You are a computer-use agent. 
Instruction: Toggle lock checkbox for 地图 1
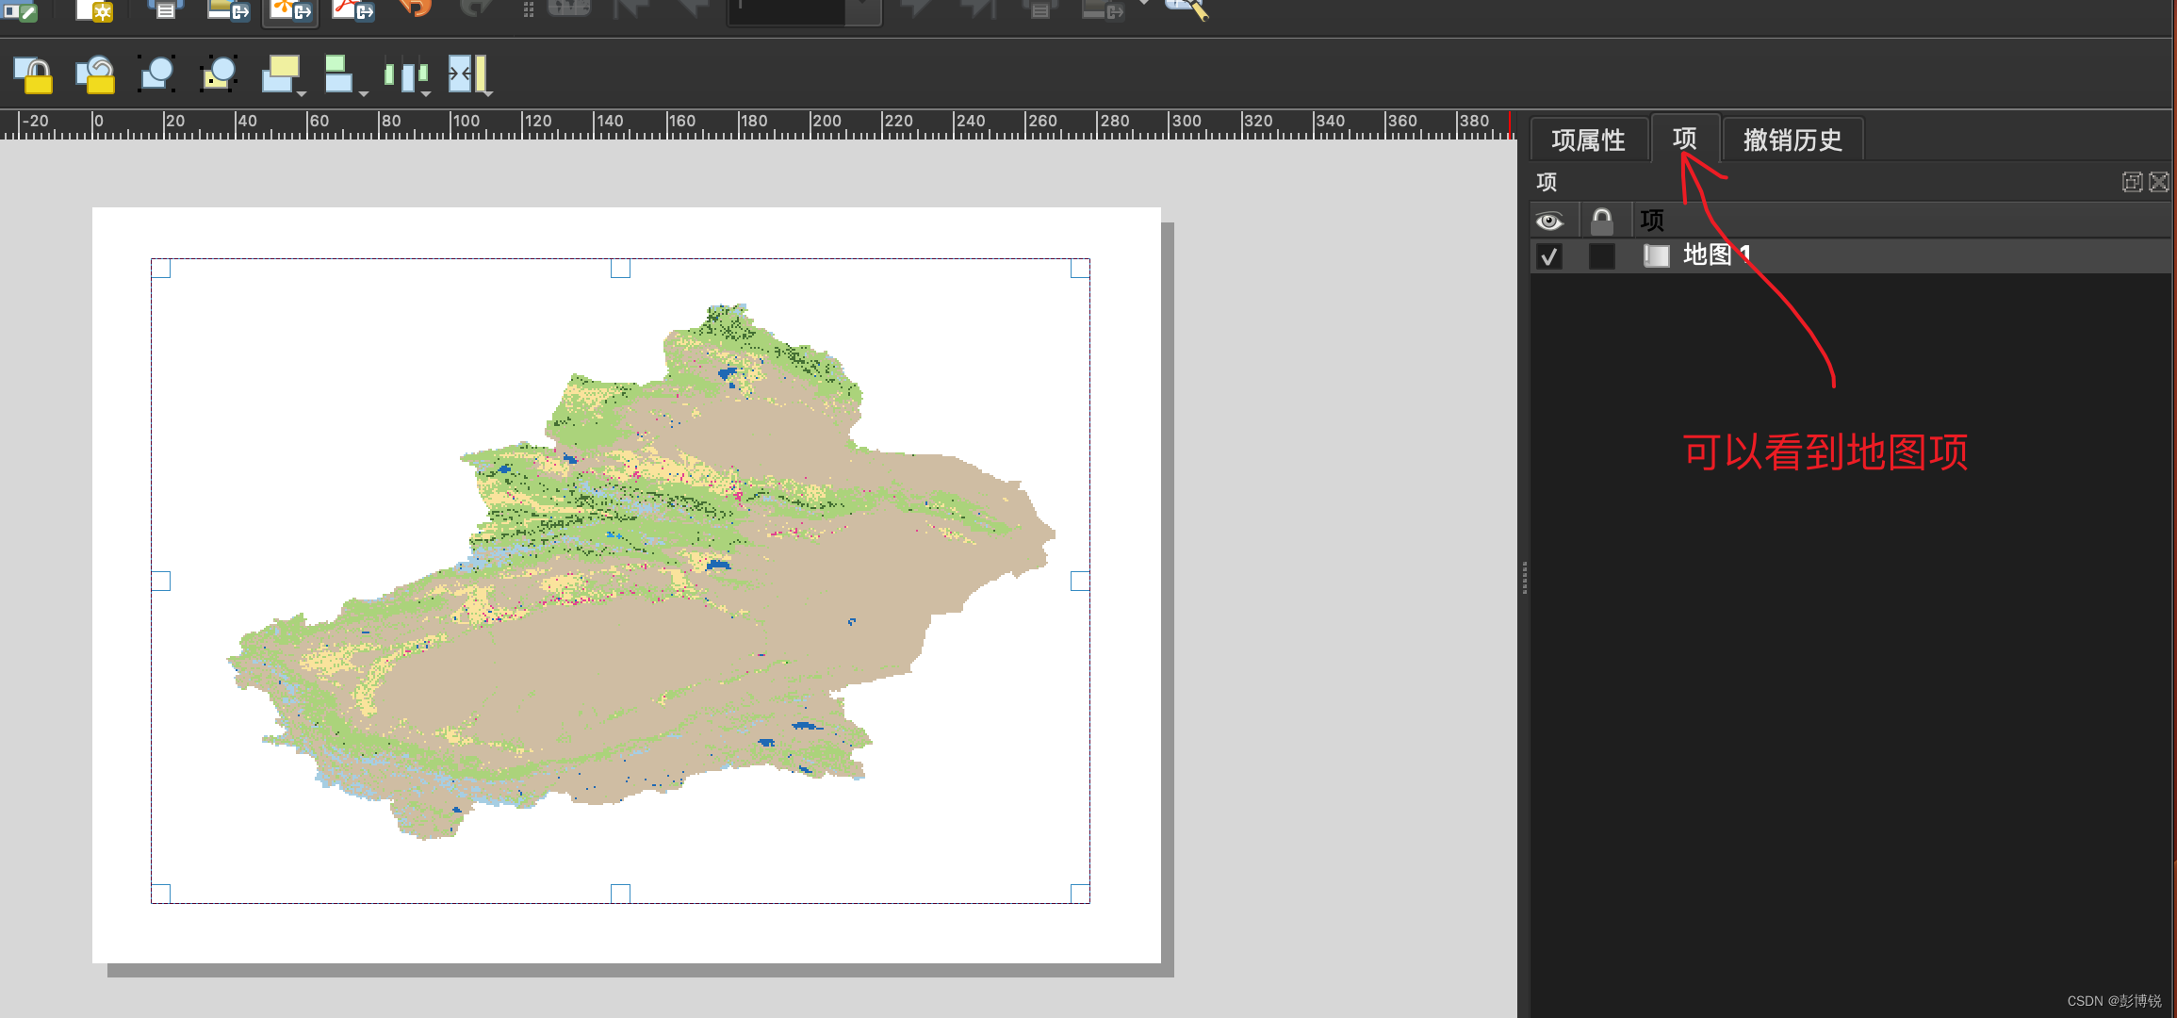click(1601, 256)
